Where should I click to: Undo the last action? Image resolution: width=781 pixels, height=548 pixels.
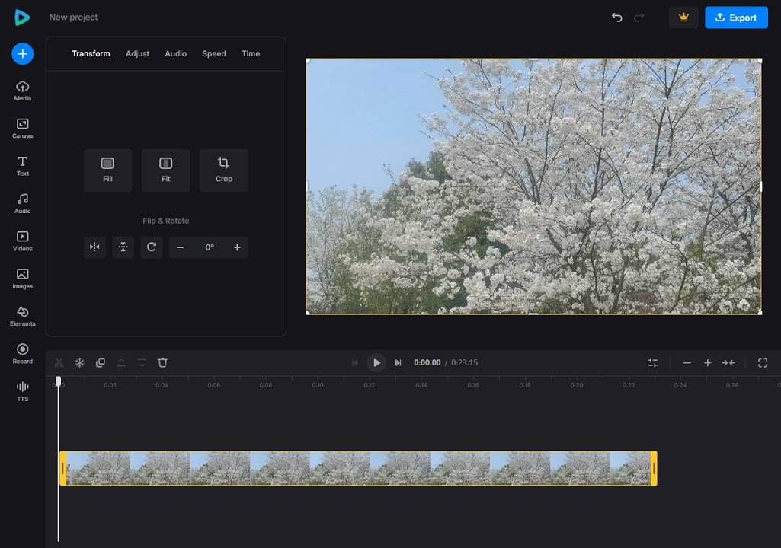(616, 18)
